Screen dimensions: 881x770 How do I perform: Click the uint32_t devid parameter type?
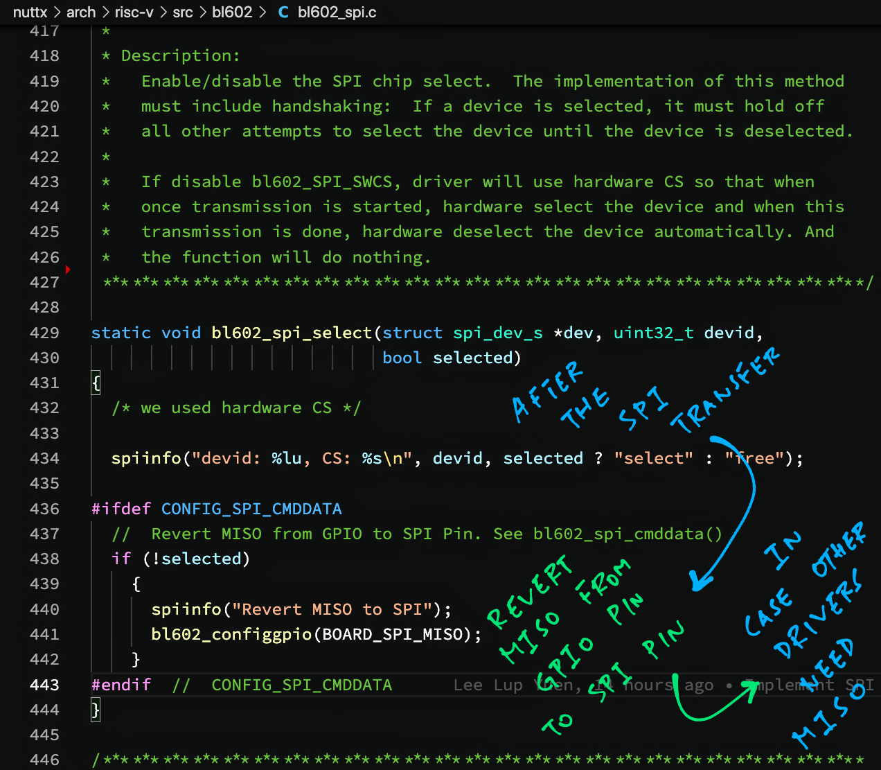coord(653,333)
